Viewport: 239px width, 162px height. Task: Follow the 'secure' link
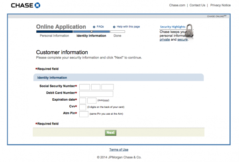click(182, 39)
